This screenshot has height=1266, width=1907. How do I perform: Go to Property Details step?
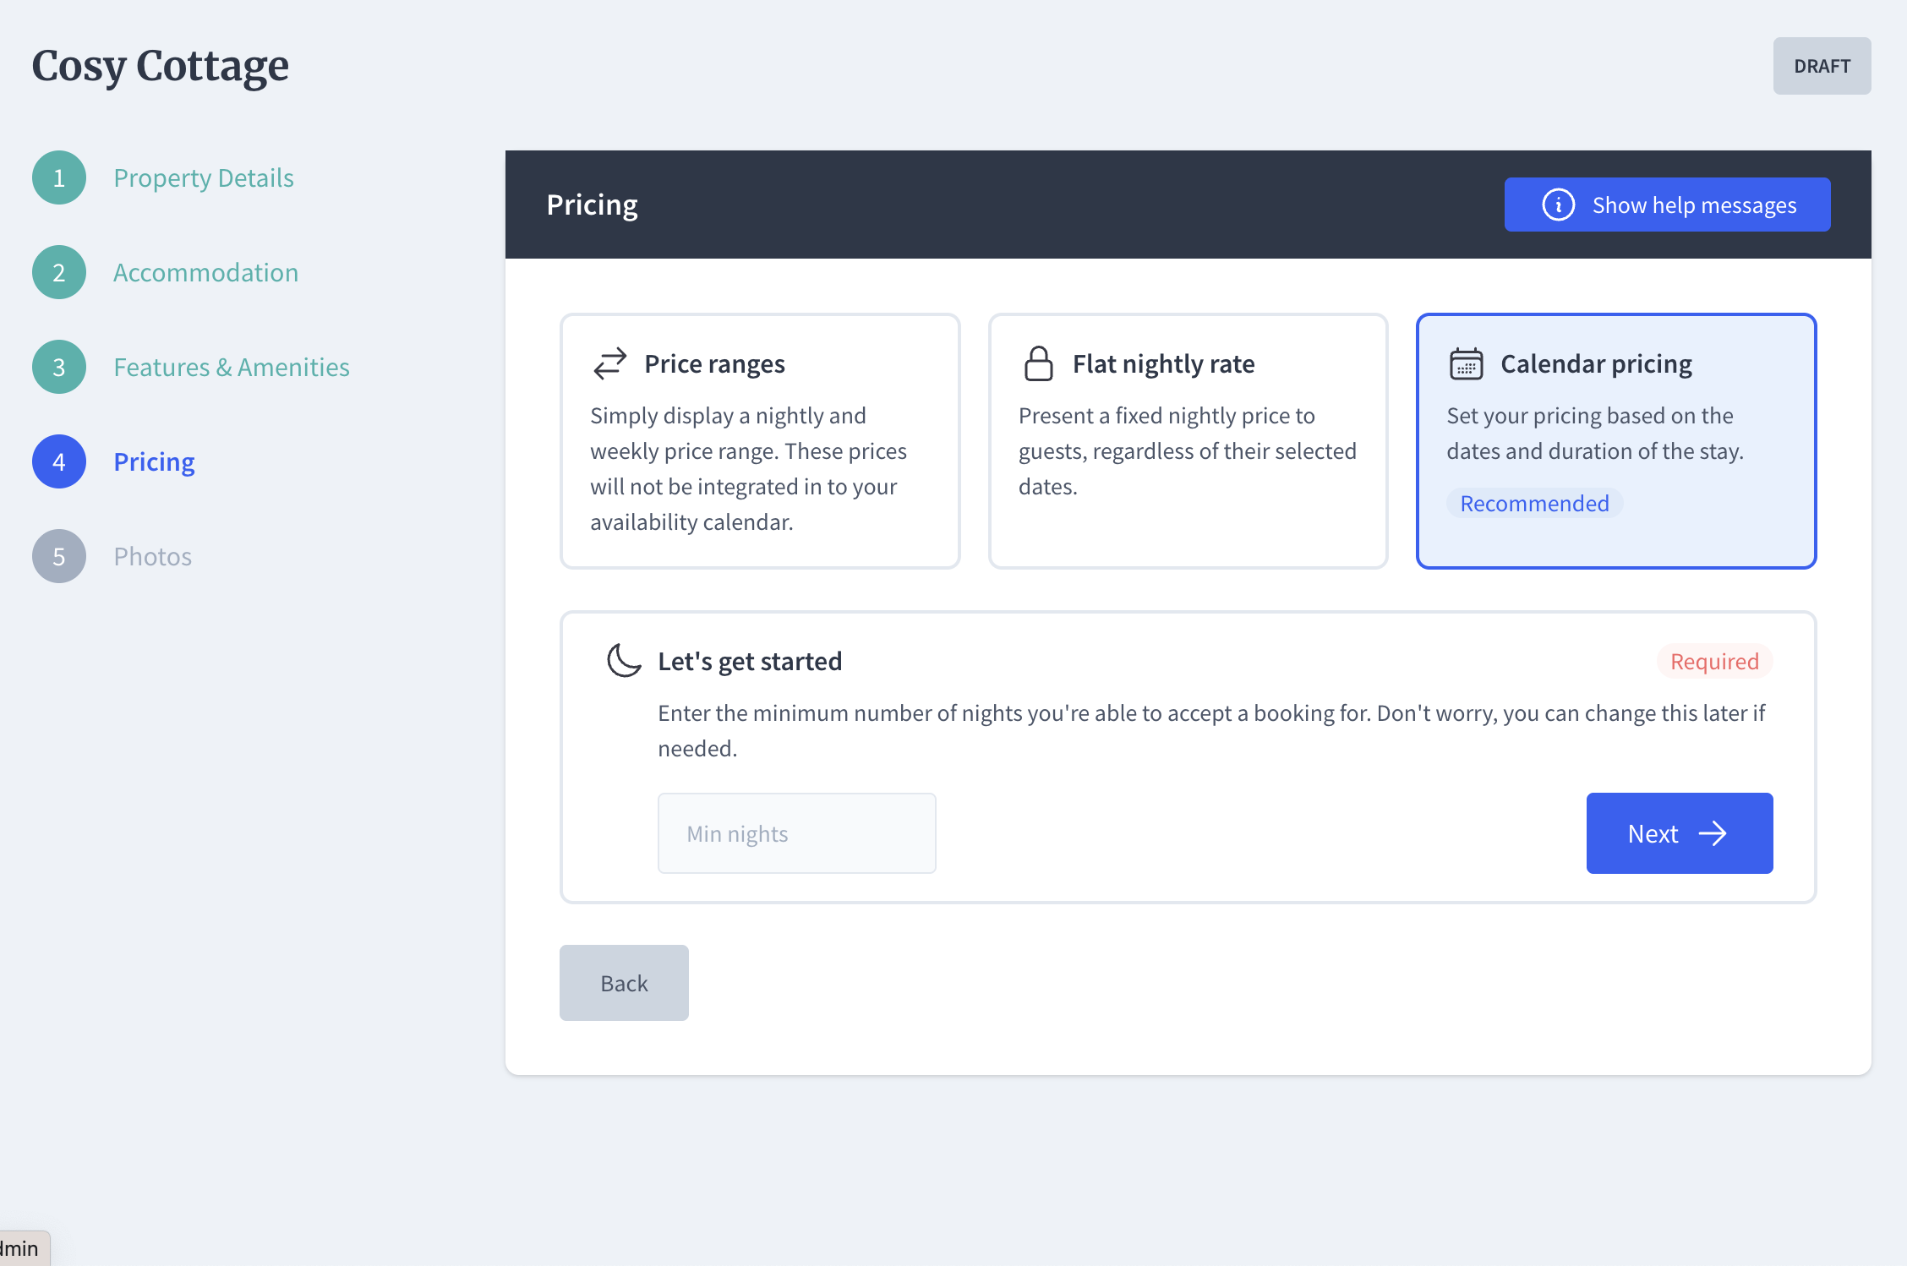click(204, 177)
